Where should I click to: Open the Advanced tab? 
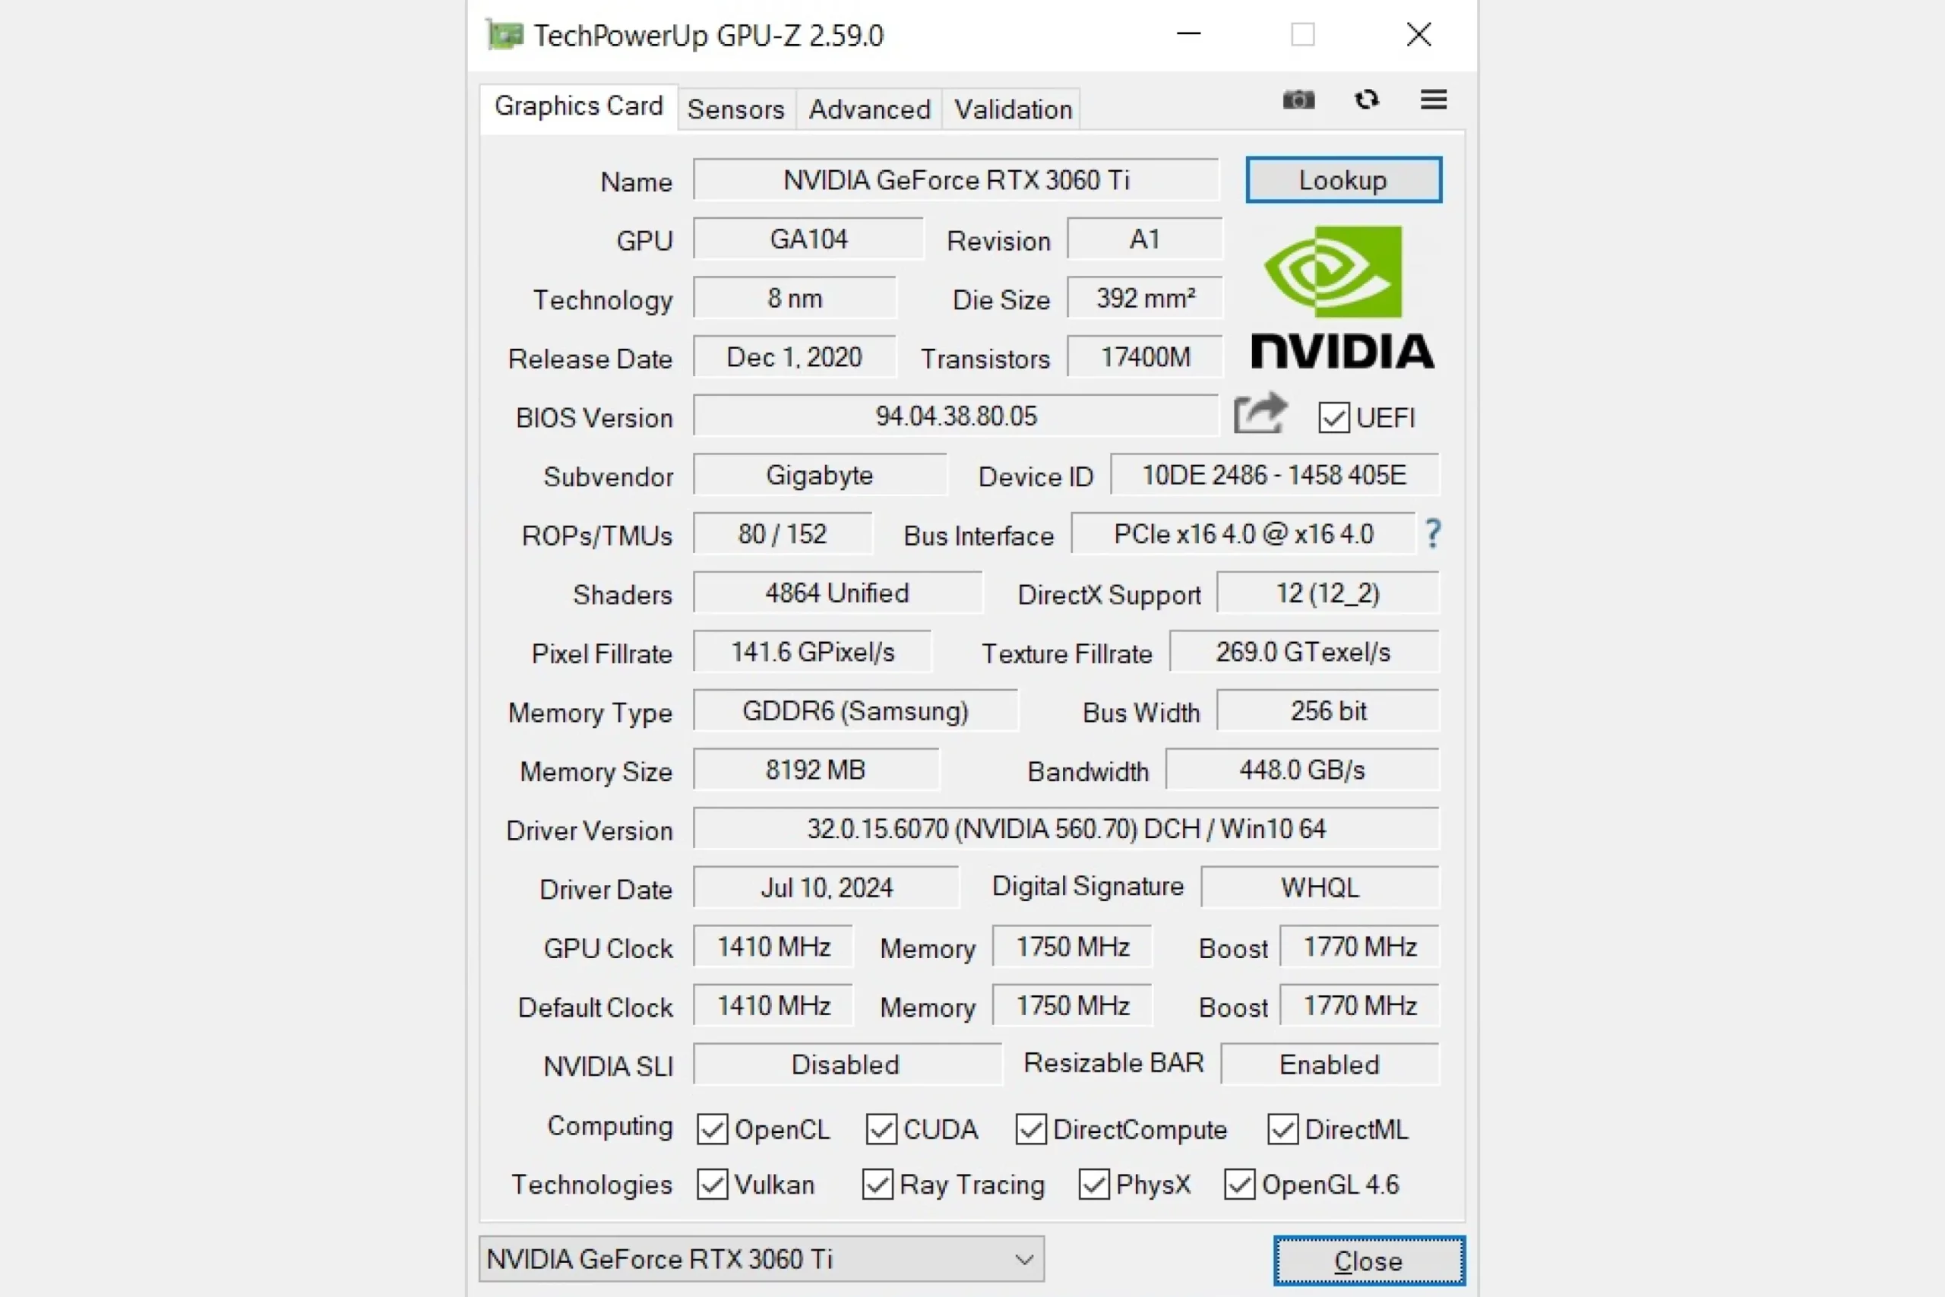pyautogui.click(x=869, y=109)
